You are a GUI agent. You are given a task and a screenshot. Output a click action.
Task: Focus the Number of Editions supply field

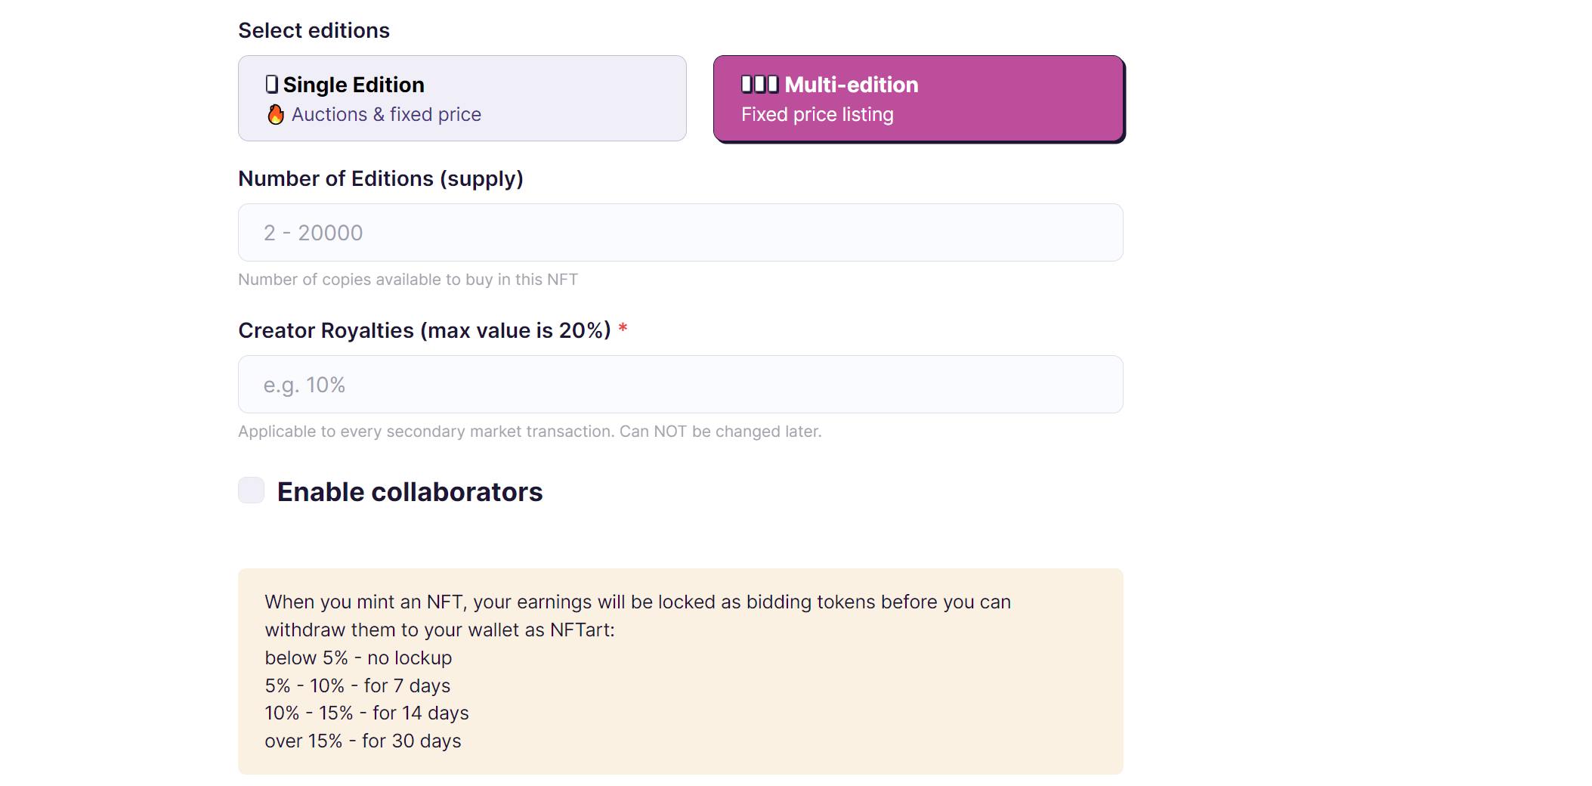coord(680,232)
